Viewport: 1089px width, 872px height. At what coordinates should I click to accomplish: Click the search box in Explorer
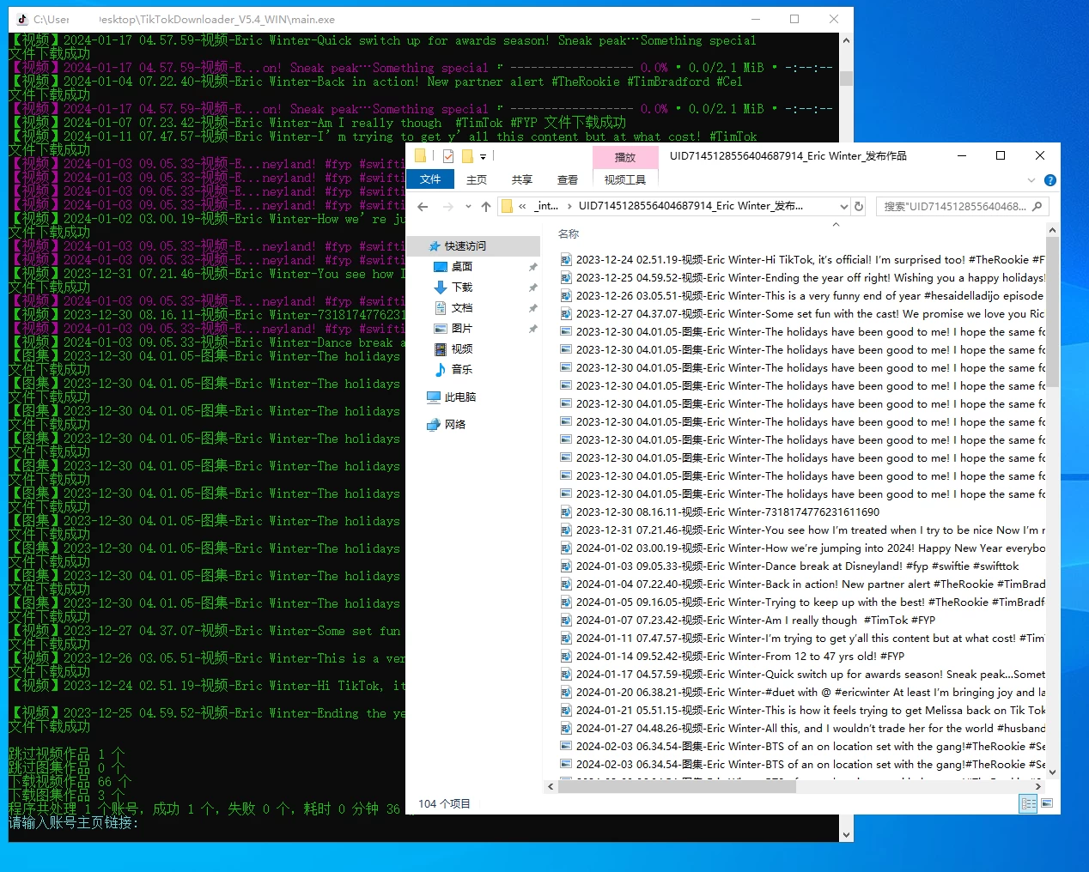[x=955, y=206]
